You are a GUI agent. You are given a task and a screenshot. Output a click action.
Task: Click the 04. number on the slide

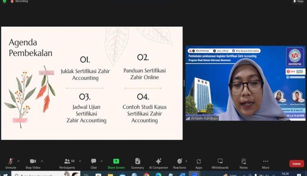(143, 97)
